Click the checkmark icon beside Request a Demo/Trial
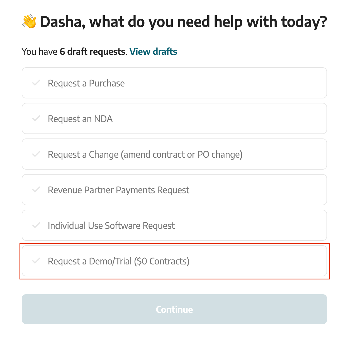 click(36, 261)
